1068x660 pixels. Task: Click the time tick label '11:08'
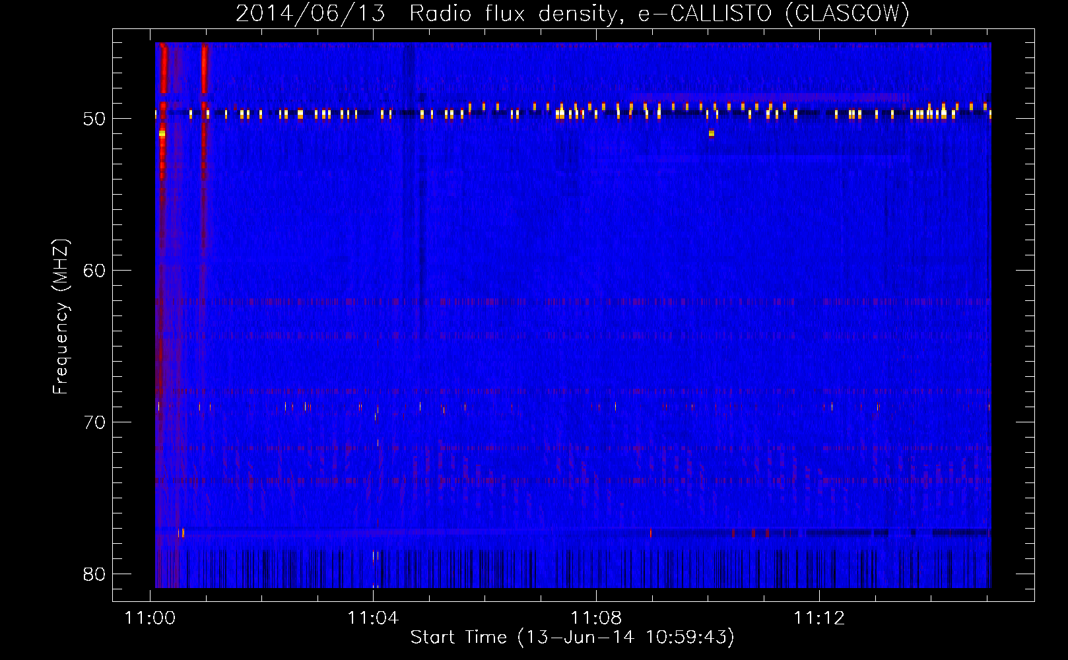[x=596, y=618]
